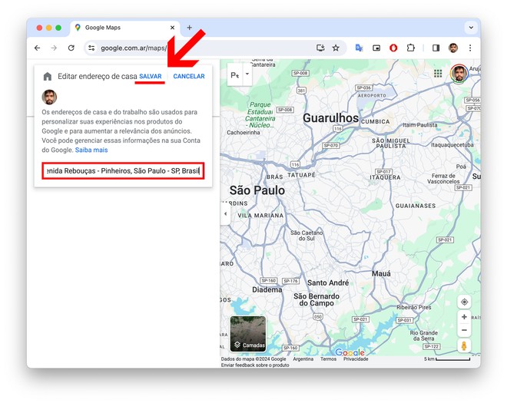Open the Termos footer link
This screenshot has height=403, width=507.
[x=328, y=359]
